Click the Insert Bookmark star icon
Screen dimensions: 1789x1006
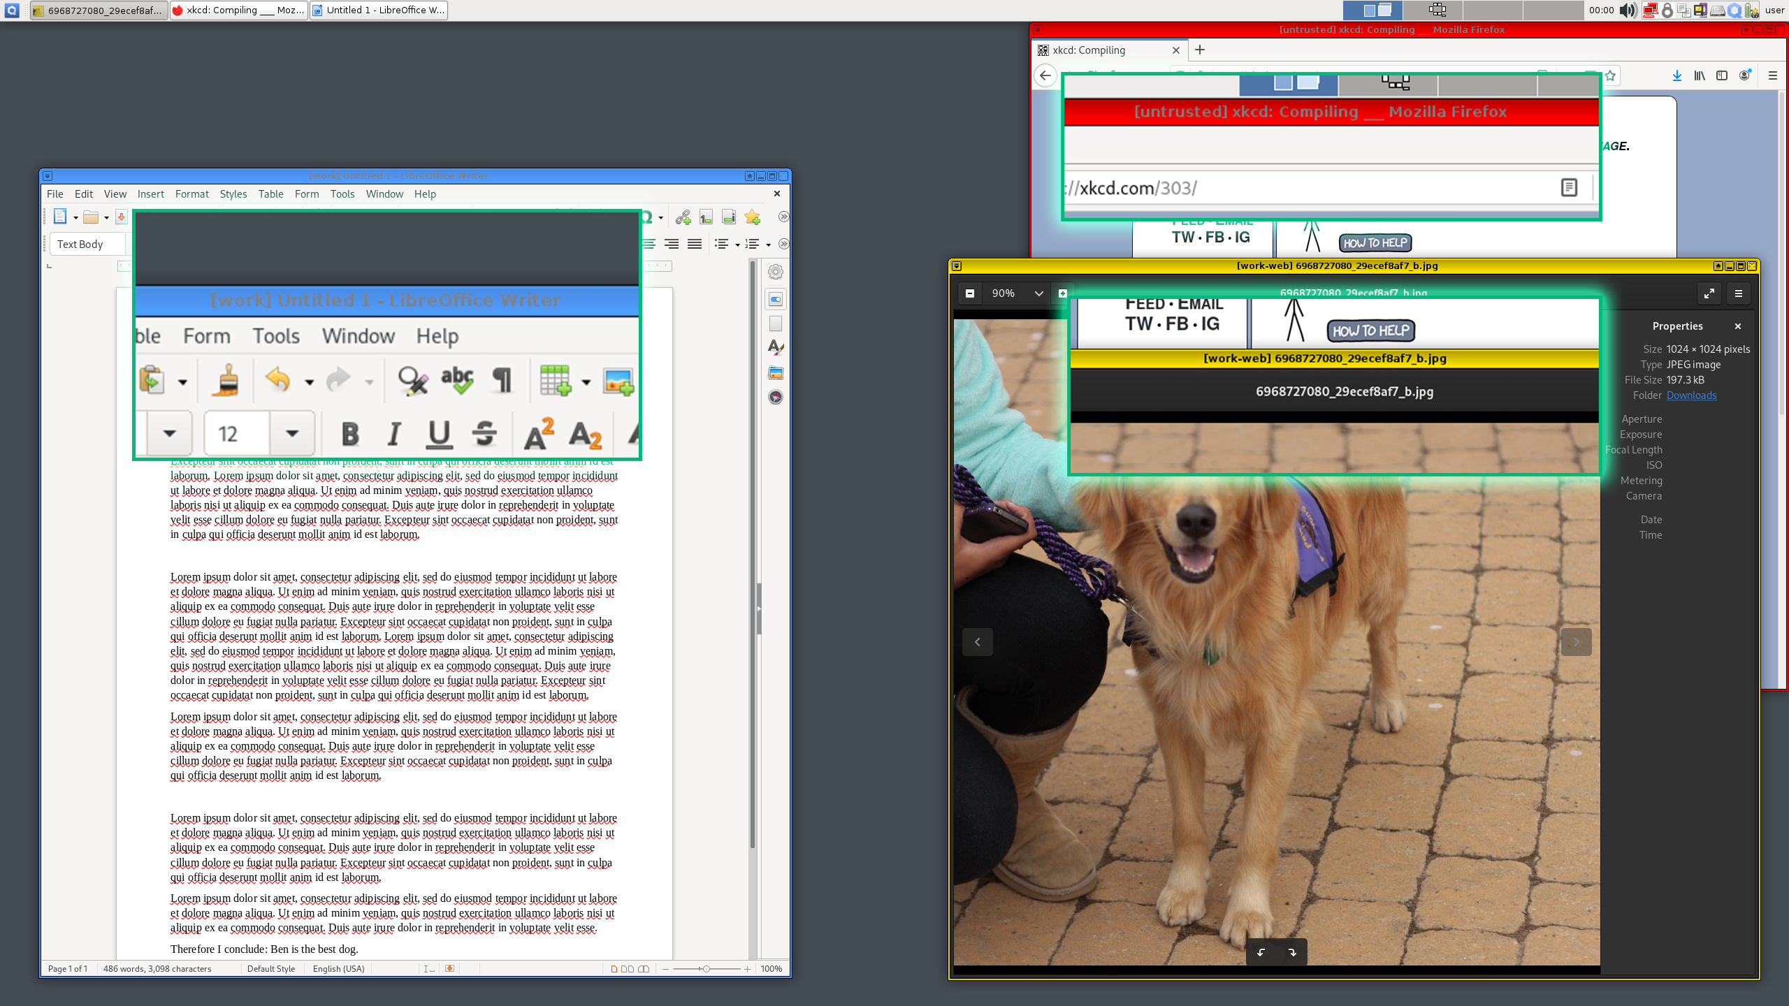point(752,217)
